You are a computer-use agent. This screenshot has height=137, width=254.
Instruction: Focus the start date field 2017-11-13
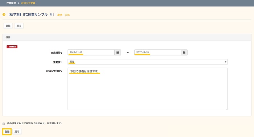click(91, 53)
